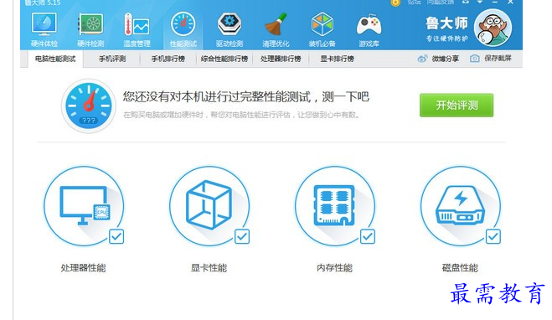Open the 硬件检测 hardware detection module
Image resolution: width=552 pixels, height=320 pixels.
click(90, 30)
